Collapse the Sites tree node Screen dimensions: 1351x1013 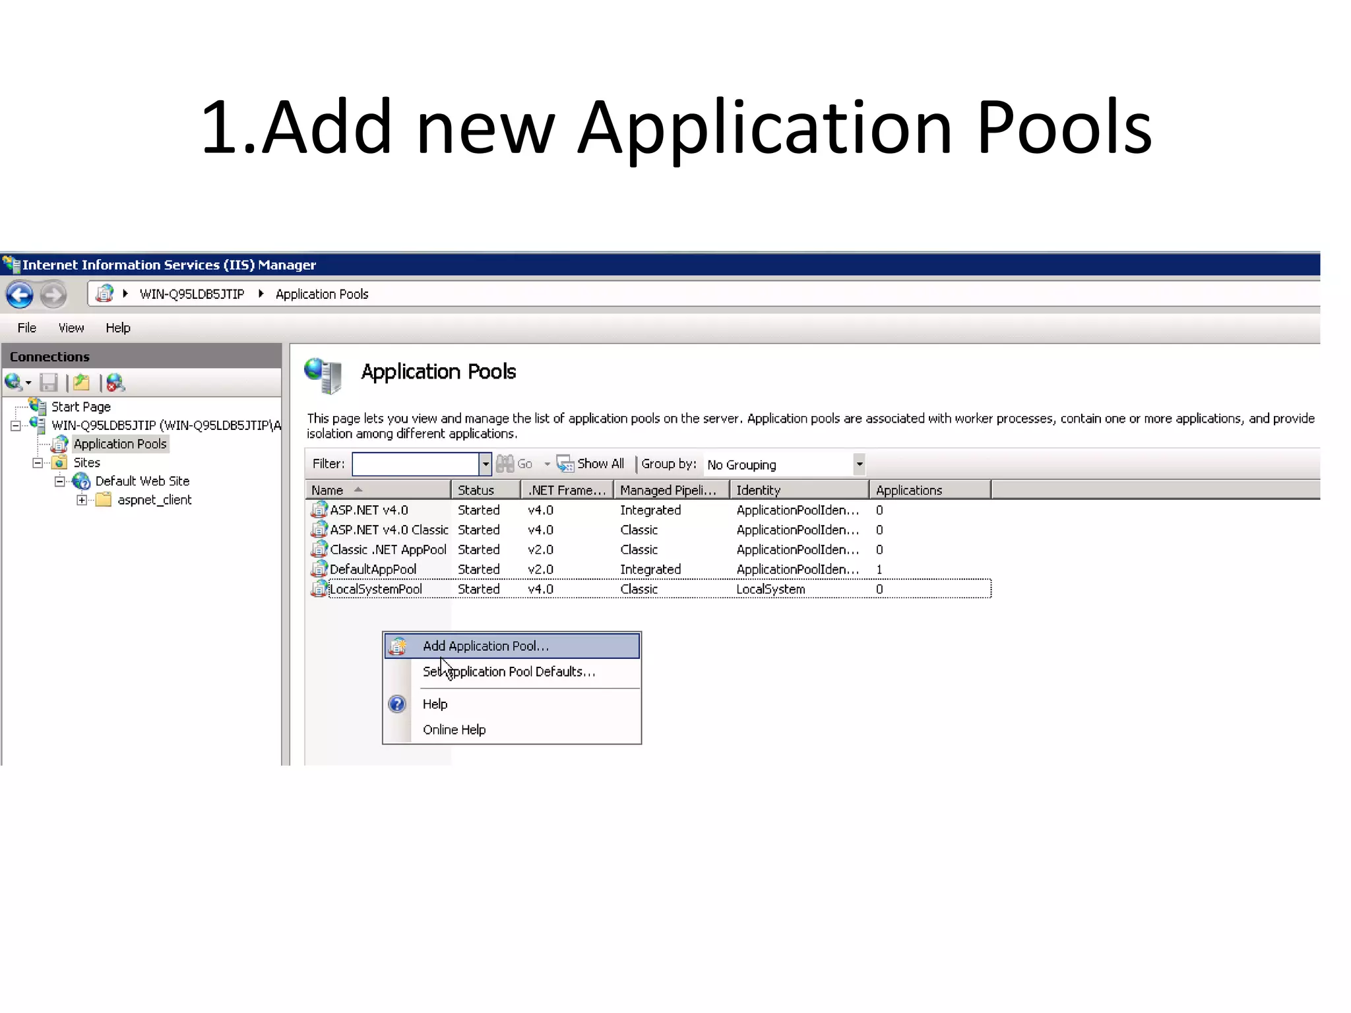click(38, 463)
